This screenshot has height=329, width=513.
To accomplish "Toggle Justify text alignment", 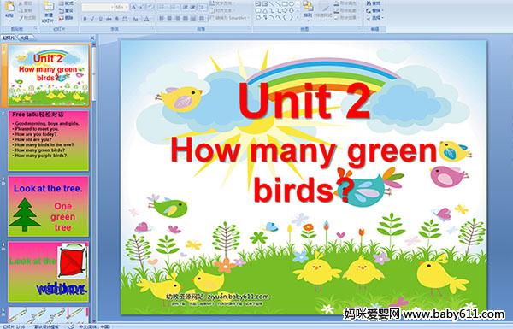I will click(186, 18).
